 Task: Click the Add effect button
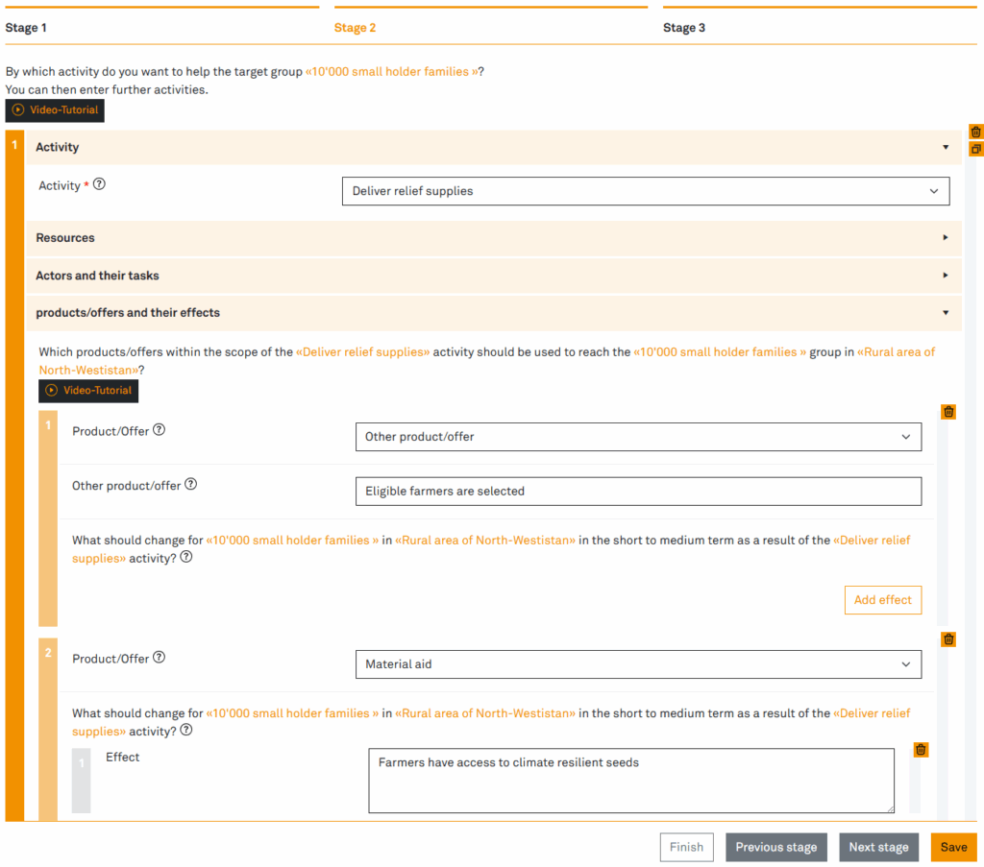click(x=882, y=600)
